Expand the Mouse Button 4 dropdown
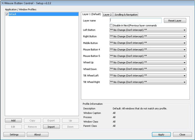195x140 pixels. 148,50
